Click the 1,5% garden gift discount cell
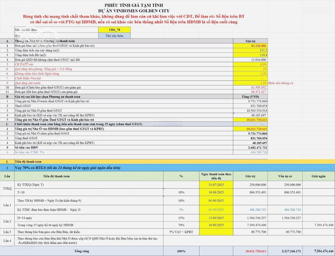 pyautogui.click(x=250, y=83)
